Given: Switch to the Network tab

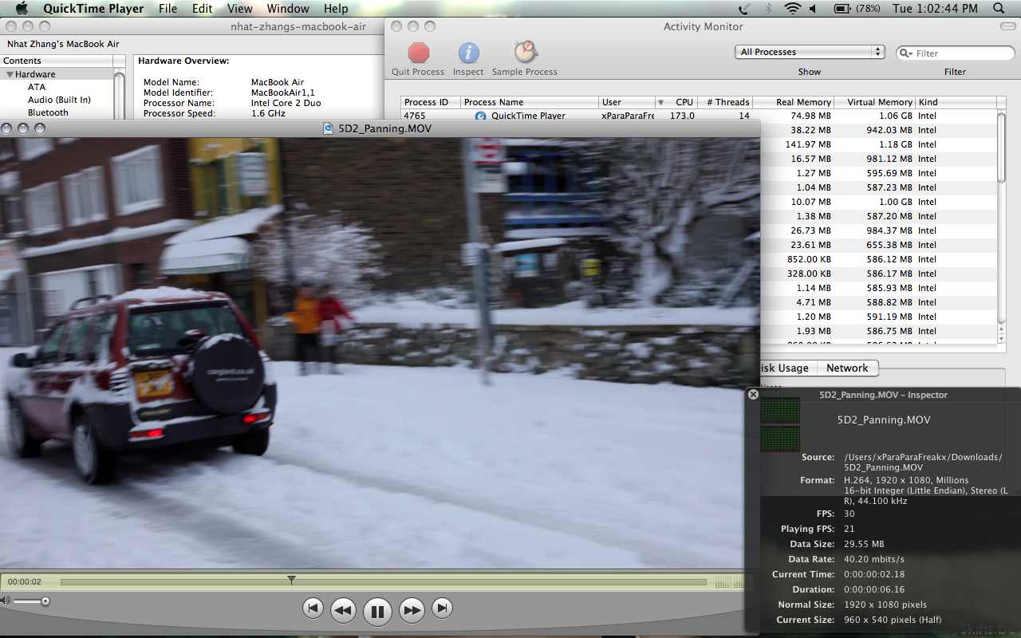Looking at the screenshot, I should click(x=847, y=368).
